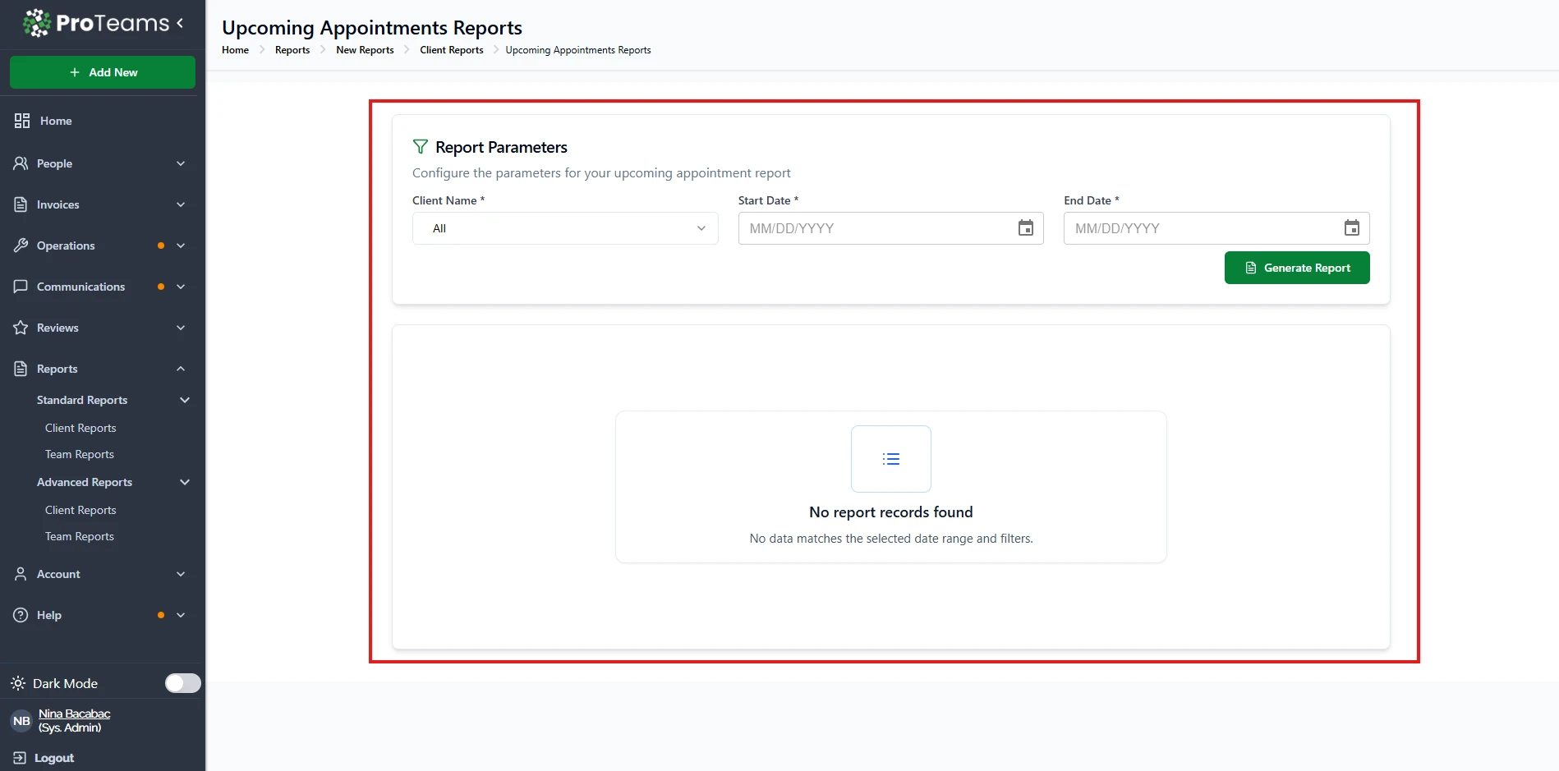The height and width of the screenshot is (771, 1559).
Task: Open the End Date calendar picker icon
Action: click(1351, 228)
